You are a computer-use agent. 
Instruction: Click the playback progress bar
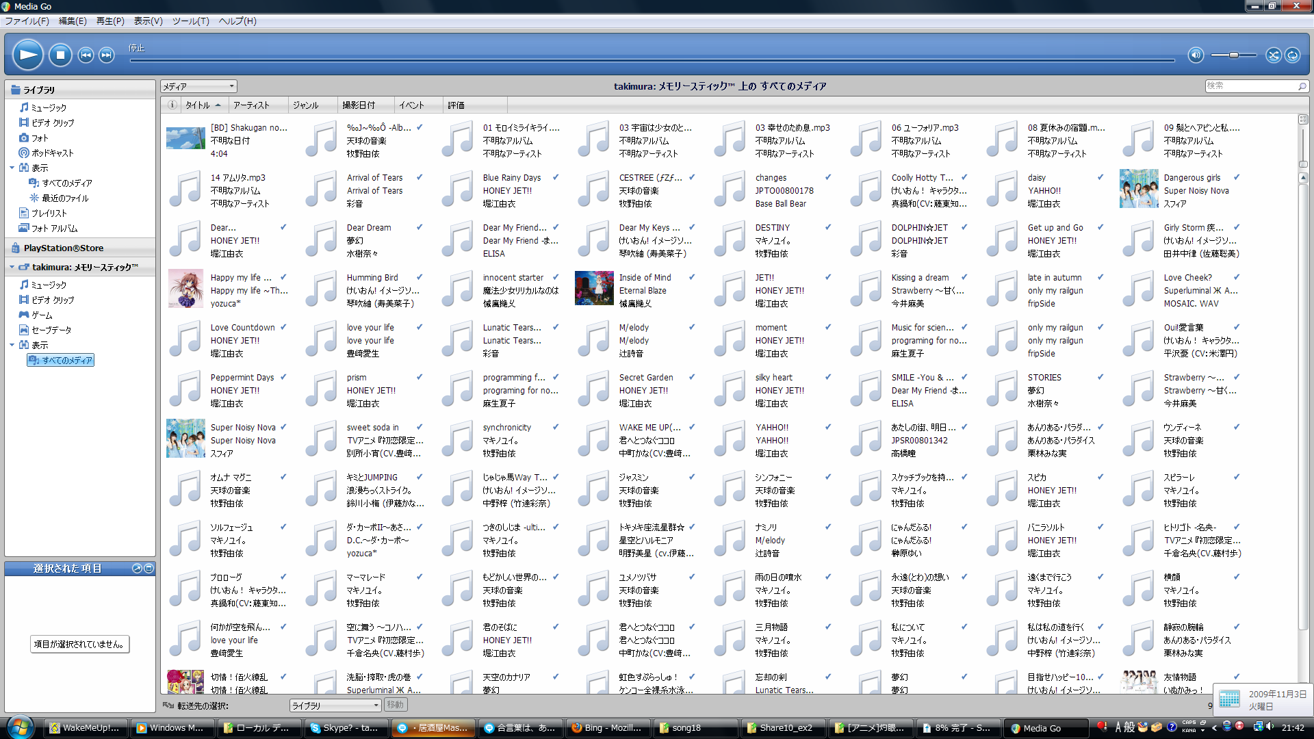coord(652,60)
